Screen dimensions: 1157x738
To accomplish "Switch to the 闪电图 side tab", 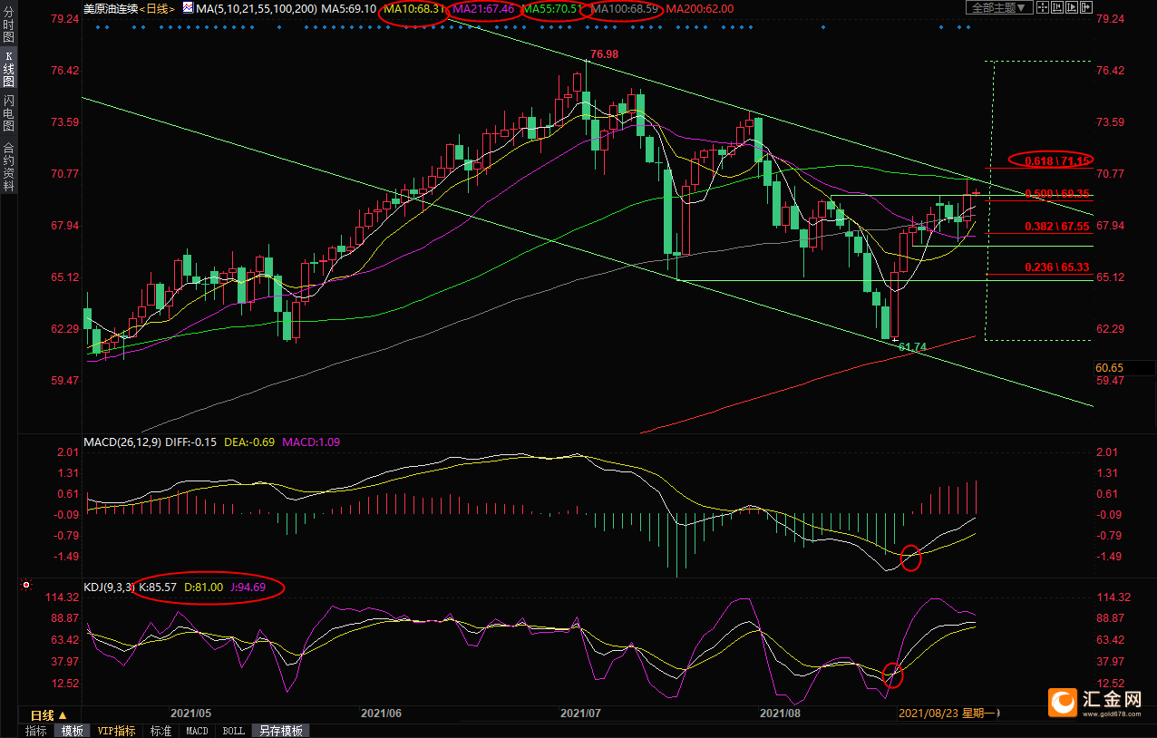I will 8,113.
